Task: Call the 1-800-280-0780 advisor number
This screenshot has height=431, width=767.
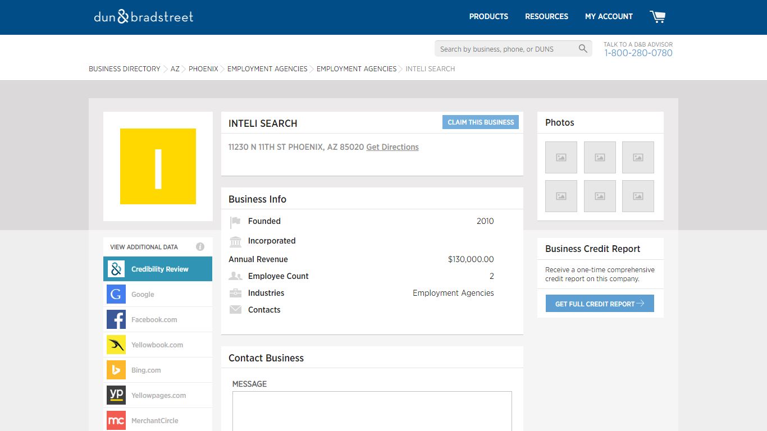Action: coord(638,53)
